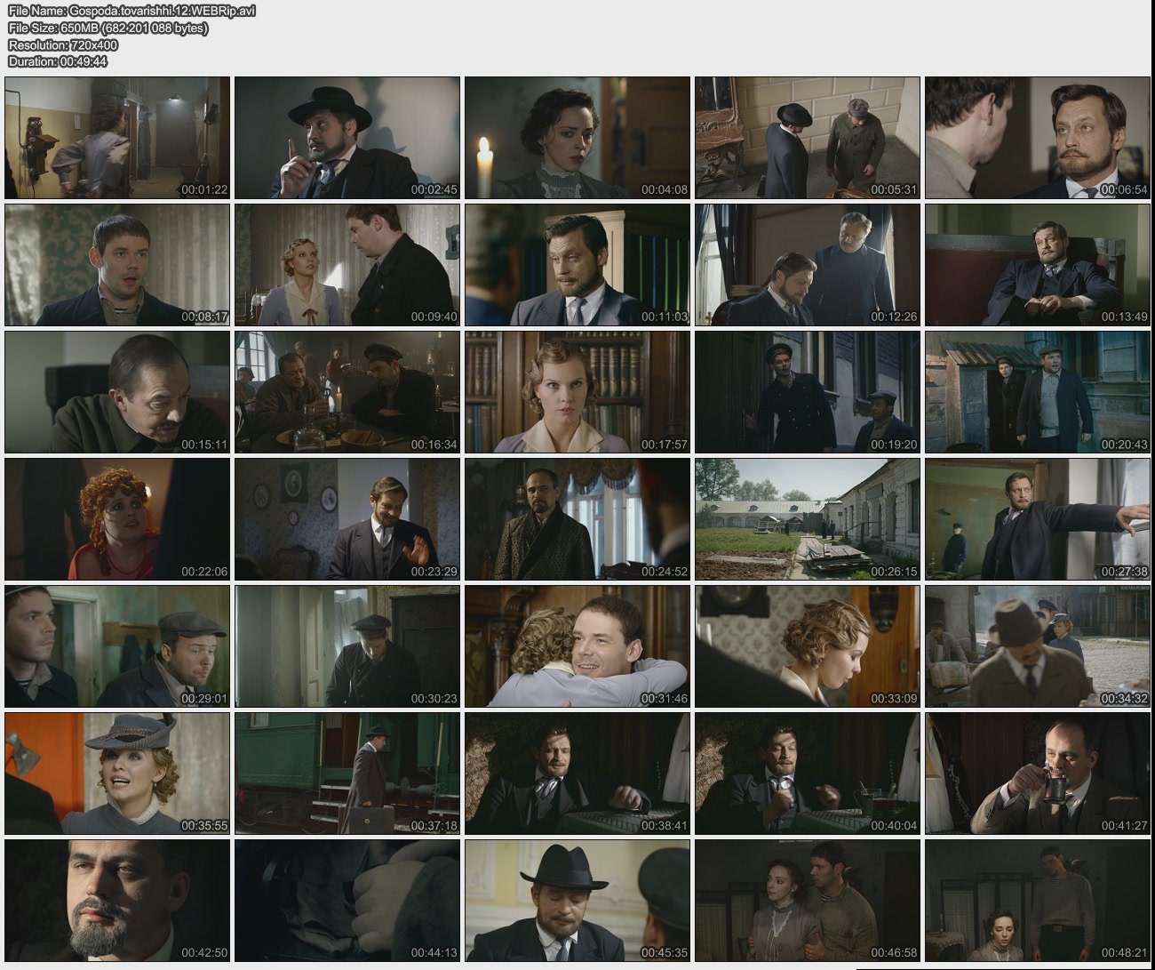Screen dimensions: 1155x970
Task: Select the dark frame timestamped 00:44:13
Action: pyautogui.click(x=346, y=901)
